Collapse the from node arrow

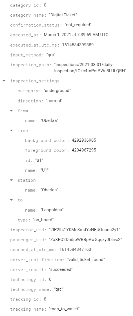(x=12, y=111)
